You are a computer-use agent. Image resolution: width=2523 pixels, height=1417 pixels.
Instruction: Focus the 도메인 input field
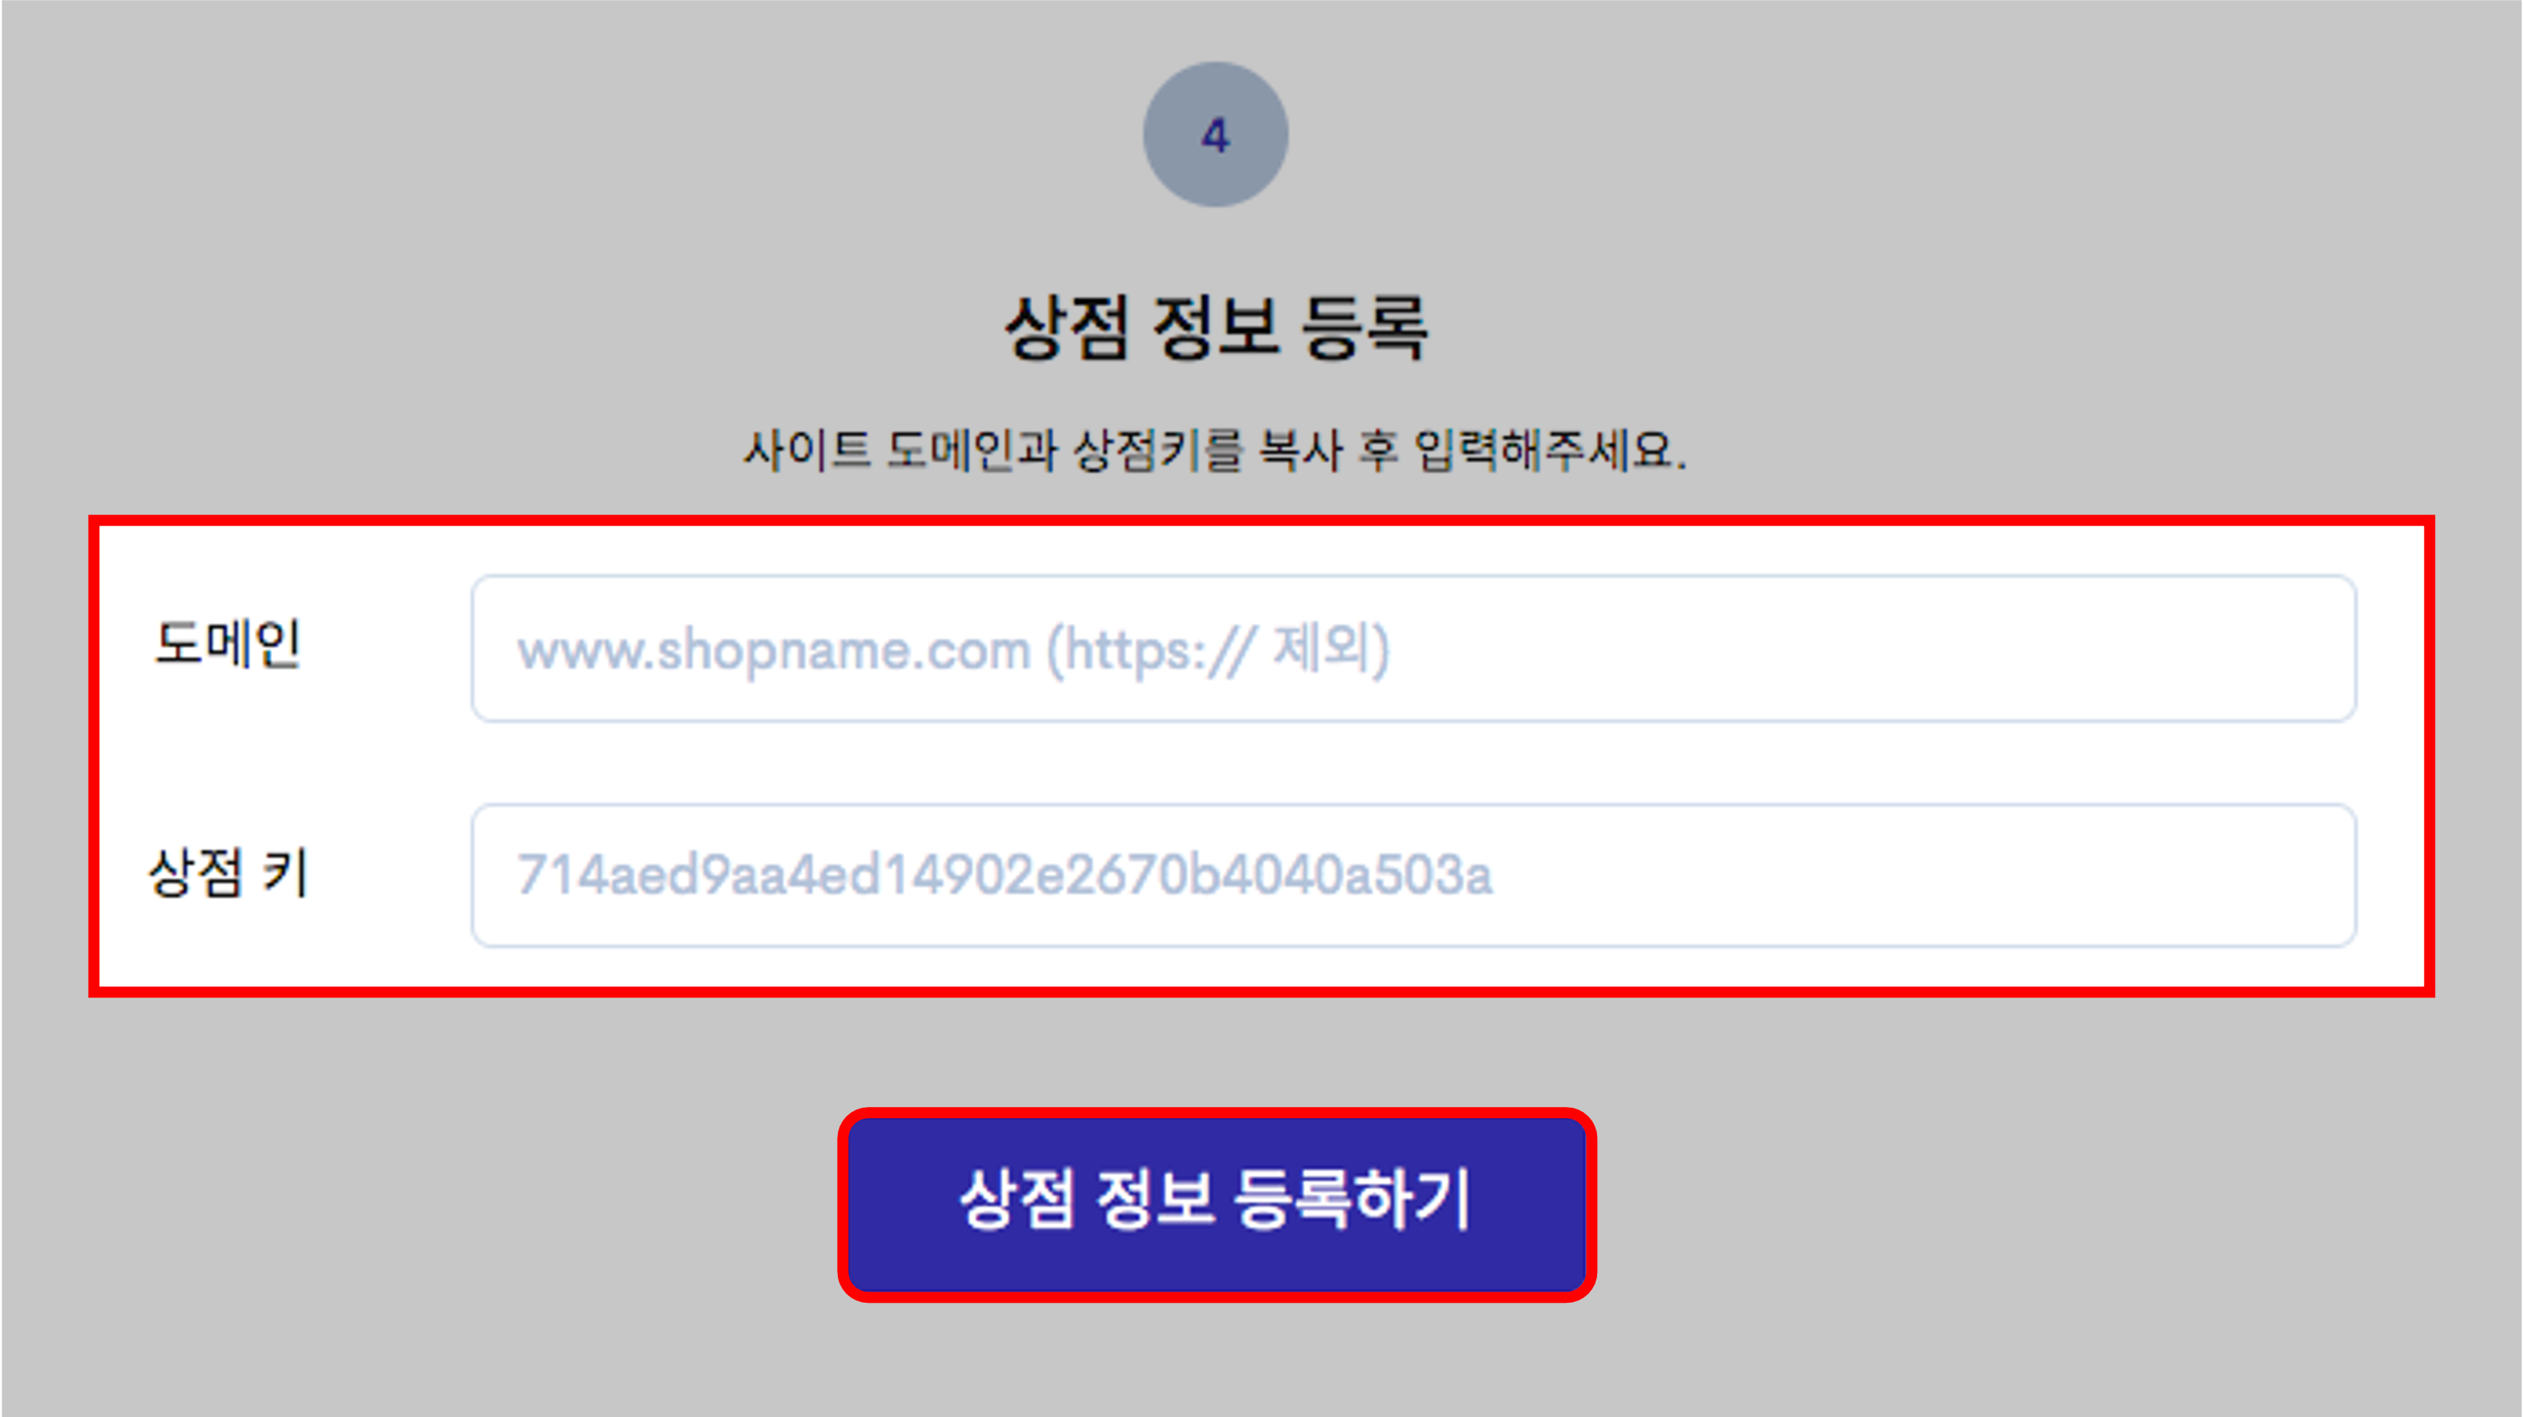[x=1413, y=649]
